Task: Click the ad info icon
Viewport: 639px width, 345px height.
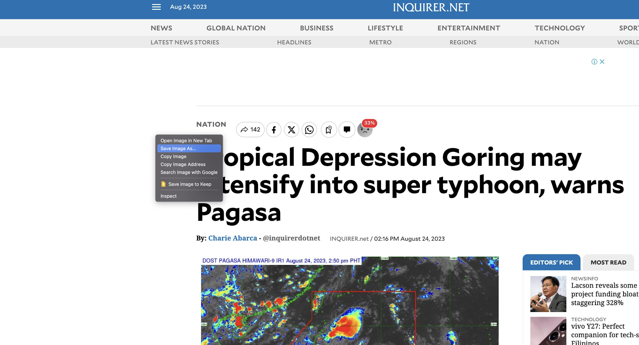Action: coord(594,61)
